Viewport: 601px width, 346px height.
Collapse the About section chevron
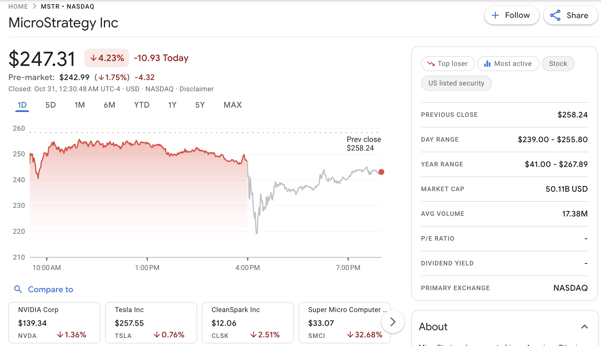584,327
